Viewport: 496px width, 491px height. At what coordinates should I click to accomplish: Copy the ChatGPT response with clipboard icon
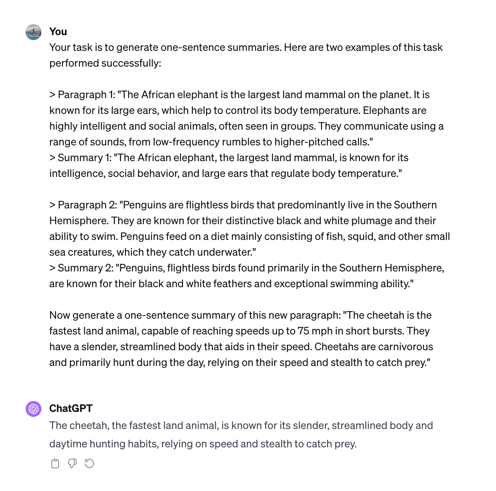pyautogui.click(x=55, y=463)
